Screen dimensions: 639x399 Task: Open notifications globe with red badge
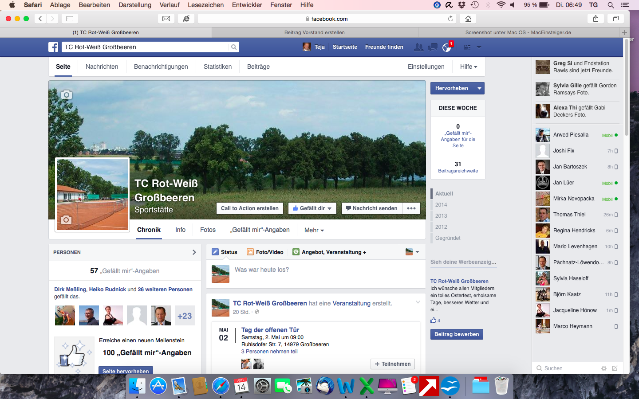pyautogui.click(x=447, y=47)
